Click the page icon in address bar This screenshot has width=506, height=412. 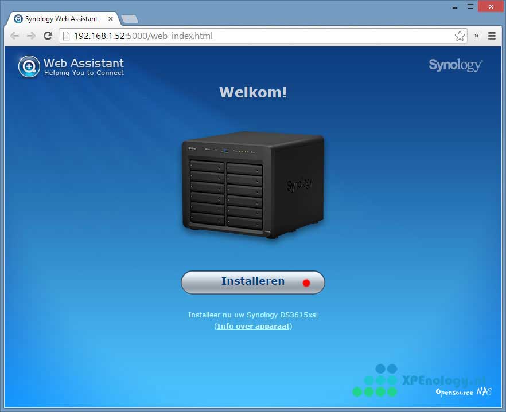click(66, 36)
